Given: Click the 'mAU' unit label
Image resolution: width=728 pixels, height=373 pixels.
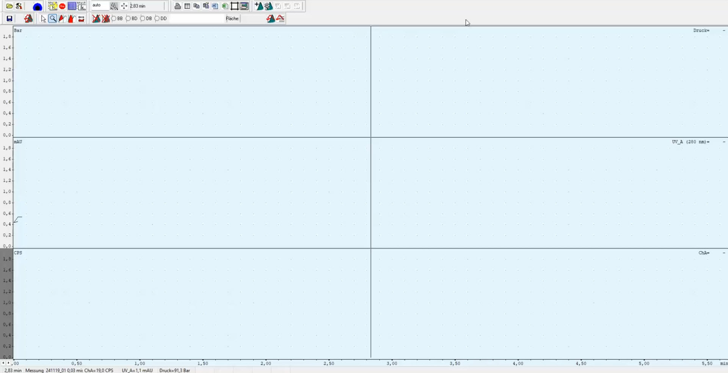Looking at the screenshot, I should (x=18, y=142).
